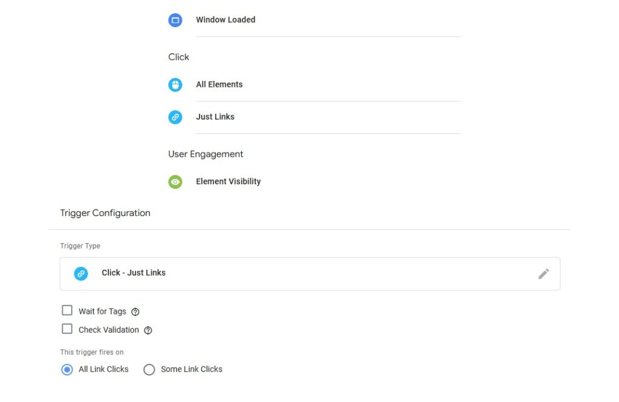619x402 pixels.
Task: Click the pencil icon to edit trigger type
Action: coord(543,273)
